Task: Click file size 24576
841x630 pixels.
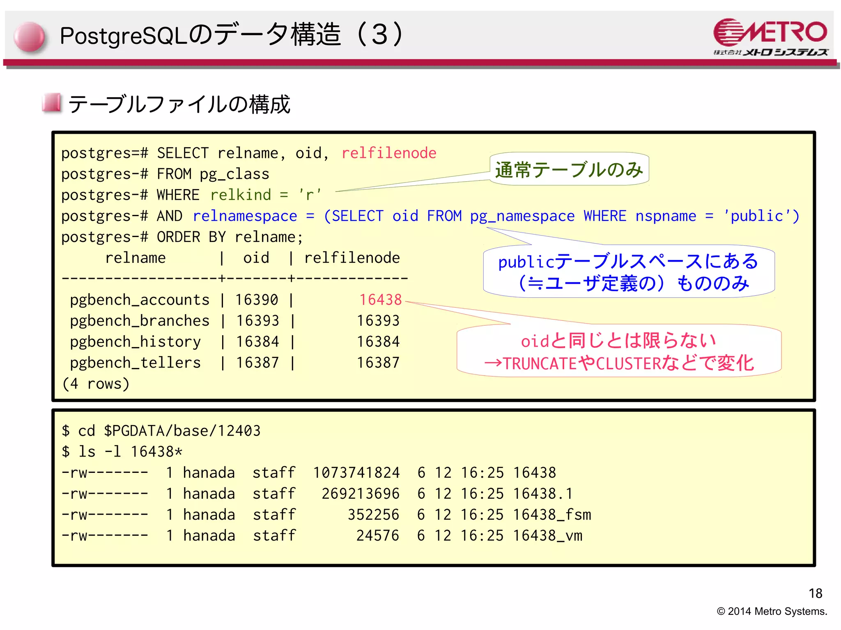Action: (x=378, y=536)
